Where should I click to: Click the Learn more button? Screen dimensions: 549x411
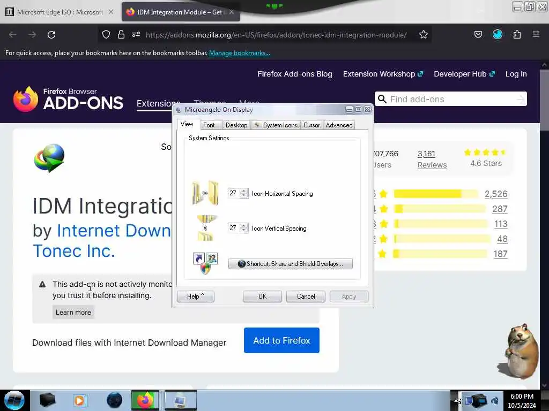point(73,312)
